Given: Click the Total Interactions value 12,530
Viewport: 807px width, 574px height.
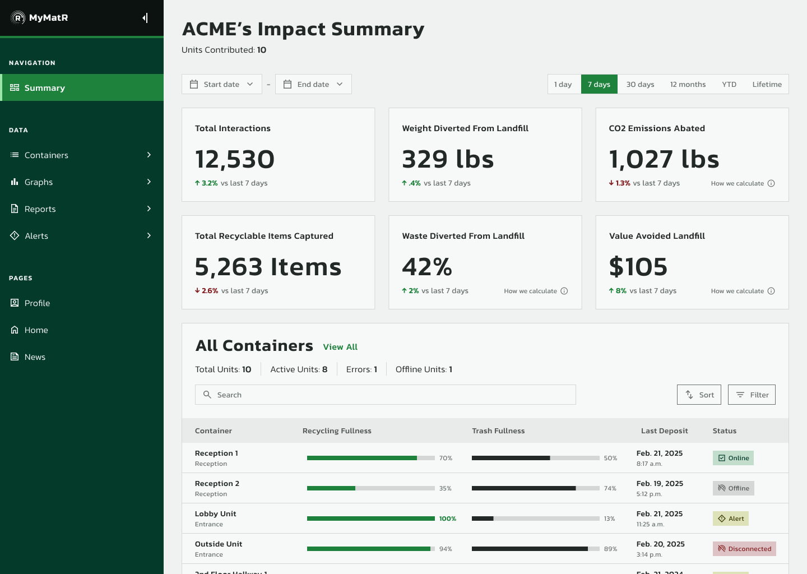Looking at the screenshot, I should coord(235,159).
